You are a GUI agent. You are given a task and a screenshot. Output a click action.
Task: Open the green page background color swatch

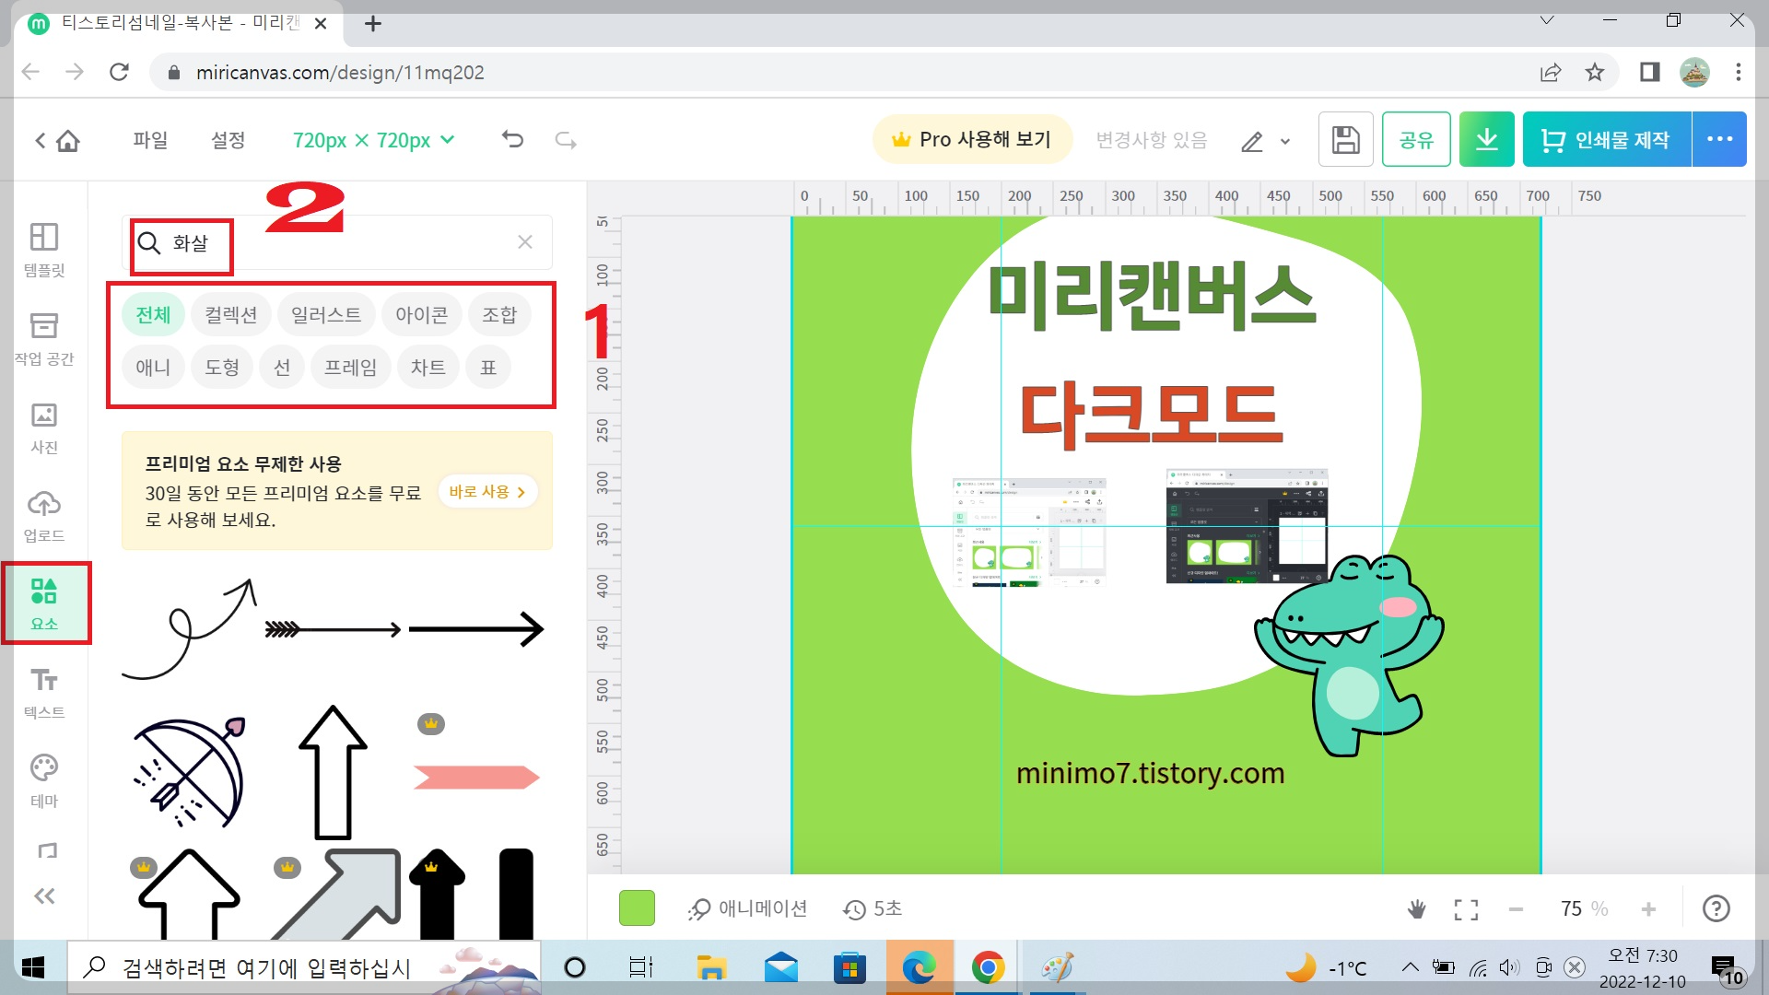click(x=637, y=908)
